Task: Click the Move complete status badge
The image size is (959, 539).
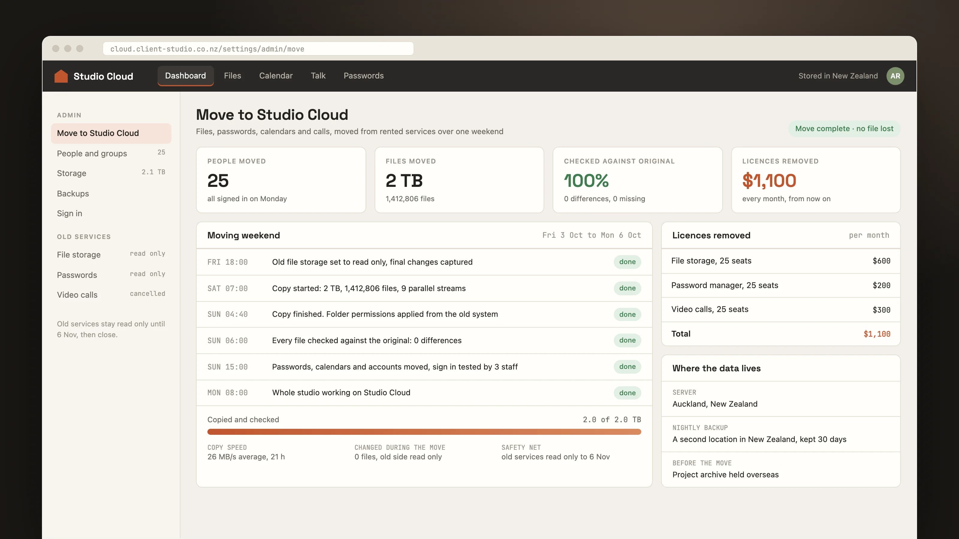Action: (844, 129)
